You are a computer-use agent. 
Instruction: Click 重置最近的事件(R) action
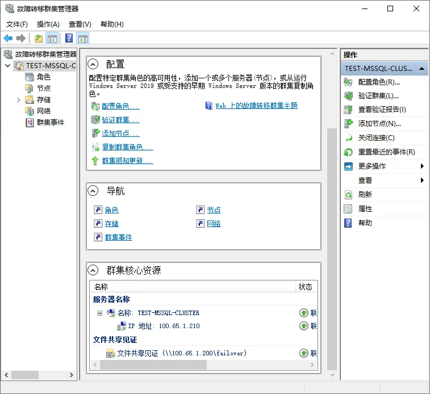pos(387,152)
